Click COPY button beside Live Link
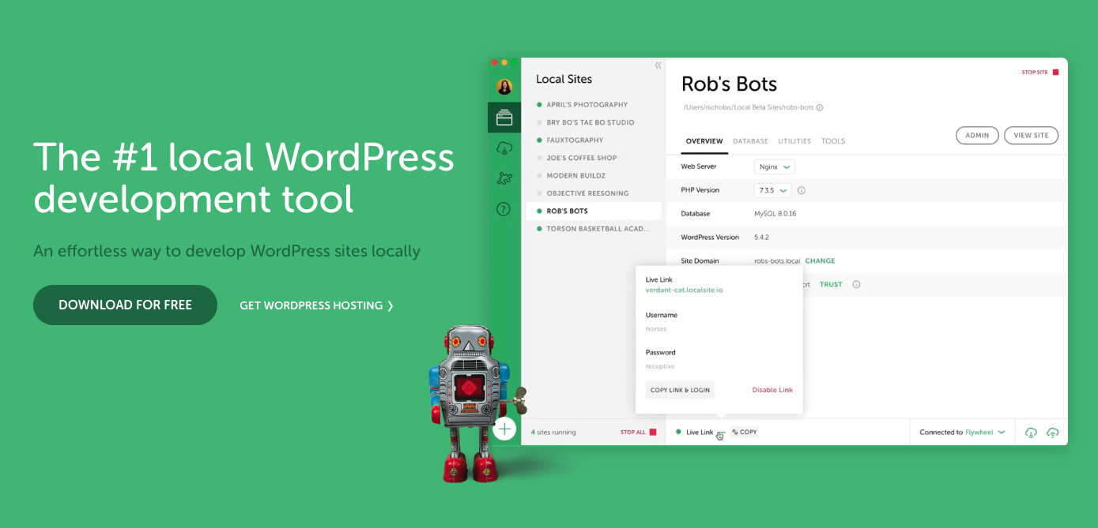The height and width of the screenshot is (528, 1098). tap(745, 433)
